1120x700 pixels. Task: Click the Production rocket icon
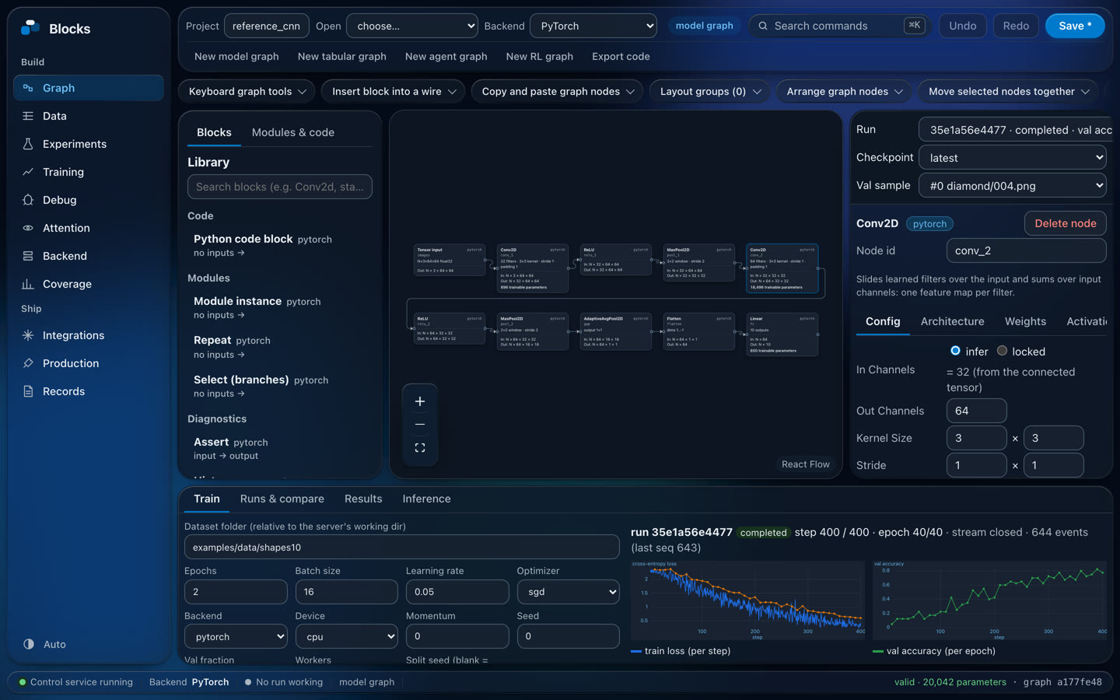pos(28,363)
